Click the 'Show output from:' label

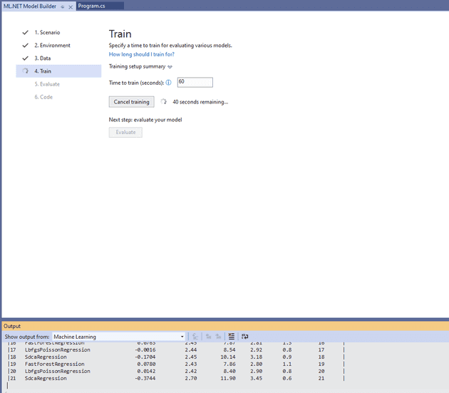(27, 337)
